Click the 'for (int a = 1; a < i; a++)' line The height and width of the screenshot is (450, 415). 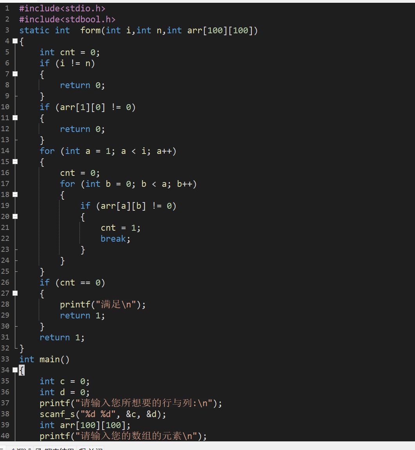108,151
